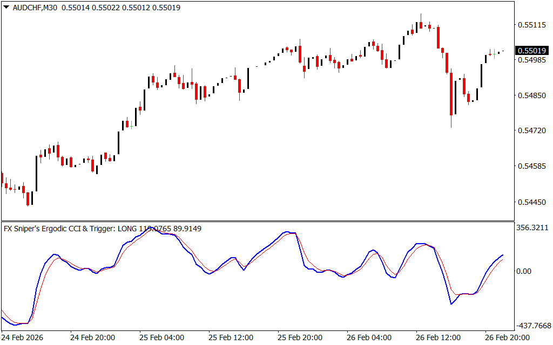Select the current price label 0.55019
Viewport: 553px width, 345px height.
click(x=531, y=51)
